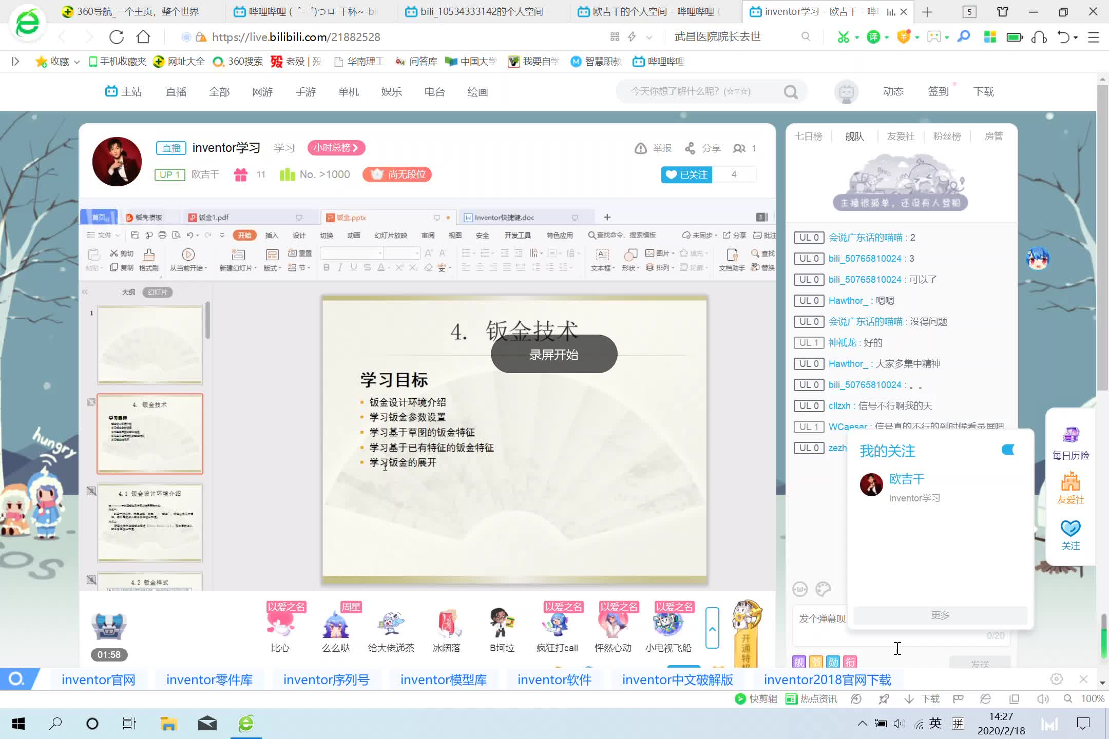Switch to the 友爱社 ranking tab
The image size is (1109, 739).
click(901, 136)
